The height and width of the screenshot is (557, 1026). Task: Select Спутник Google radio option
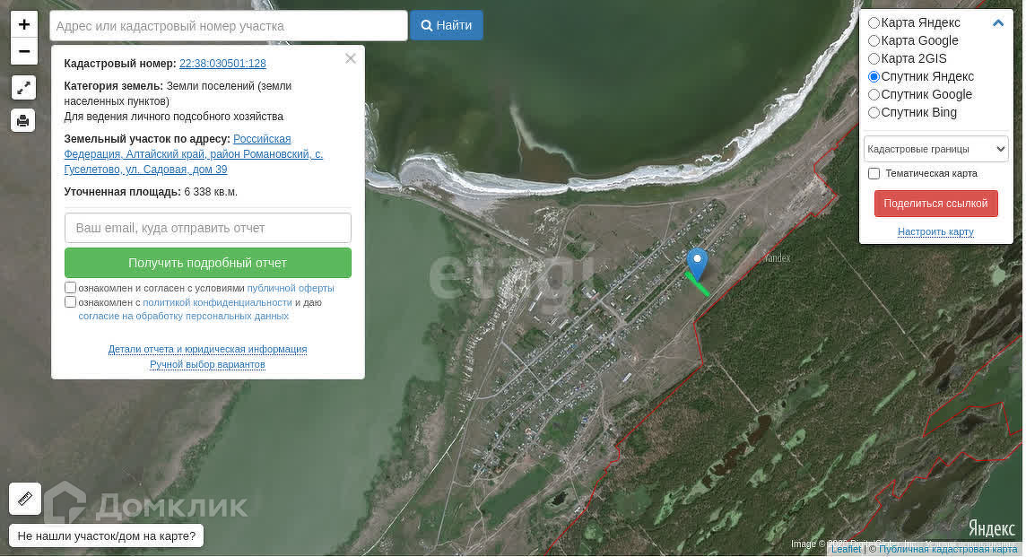click(874, 94)
